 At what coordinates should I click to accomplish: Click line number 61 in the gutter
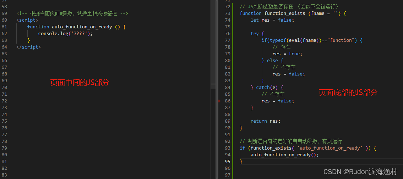(x=4, y=27)
